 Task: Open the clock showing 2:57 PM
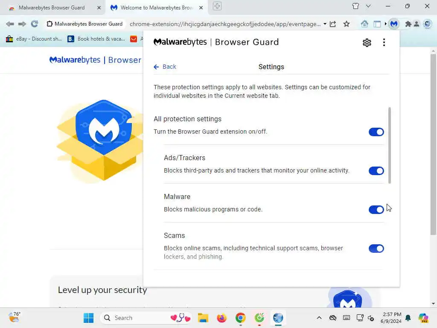tap(391, 318)
